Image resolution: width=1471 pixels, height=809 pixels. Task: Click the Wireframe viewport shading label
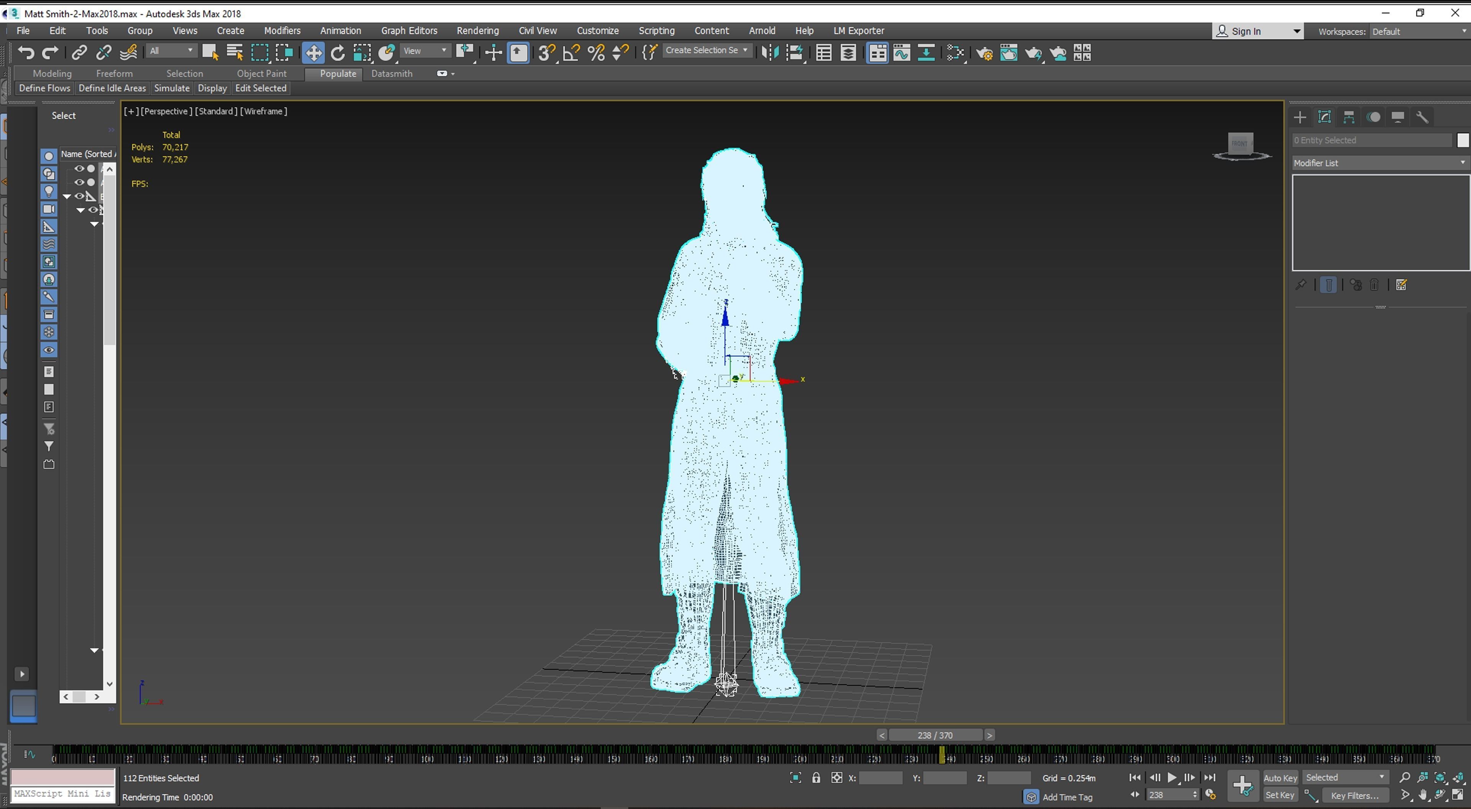(263, 111)
